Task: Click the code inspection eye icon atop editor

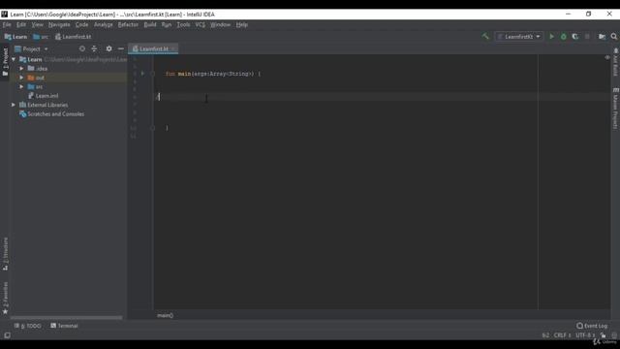Action: (607, 58)
